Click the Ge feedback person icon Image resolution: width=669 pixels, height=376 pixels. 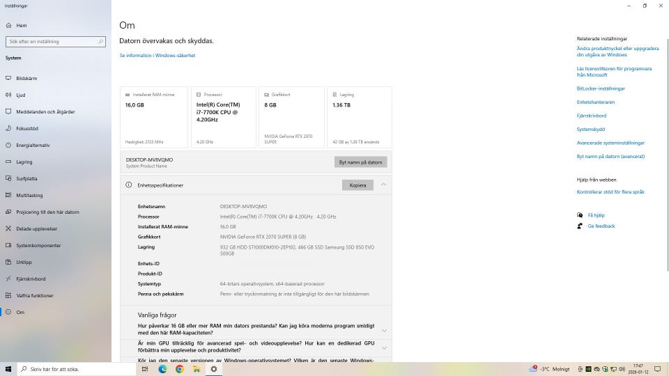point(580,226)
